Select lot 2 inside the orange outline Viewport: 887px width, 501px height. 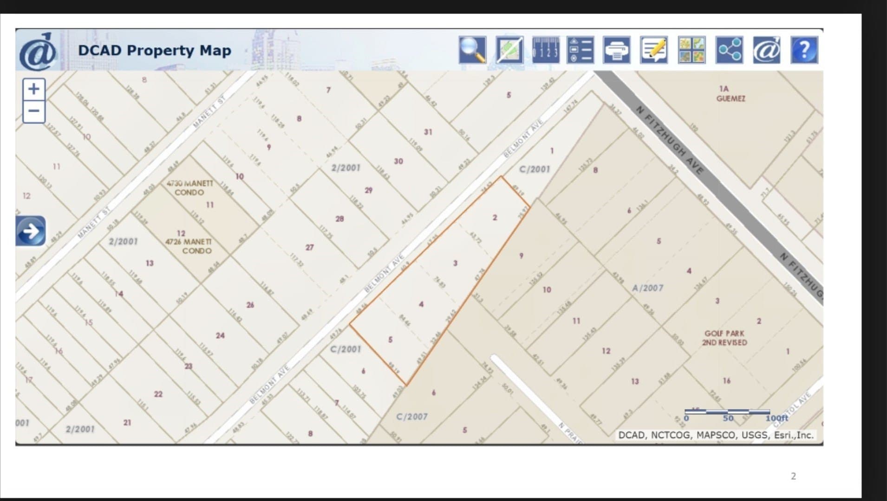tap(495, 218)
